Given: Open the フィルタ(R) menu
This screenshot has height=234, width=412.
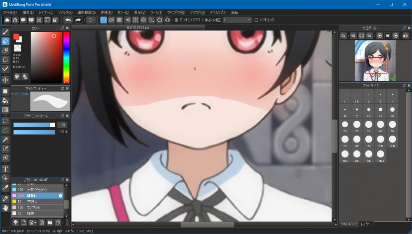Looking at the screenshot, I should click(65, 12).
